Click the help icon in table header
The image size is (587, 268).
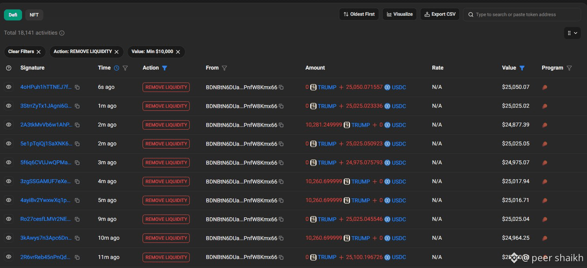click(x=9, y=68)
